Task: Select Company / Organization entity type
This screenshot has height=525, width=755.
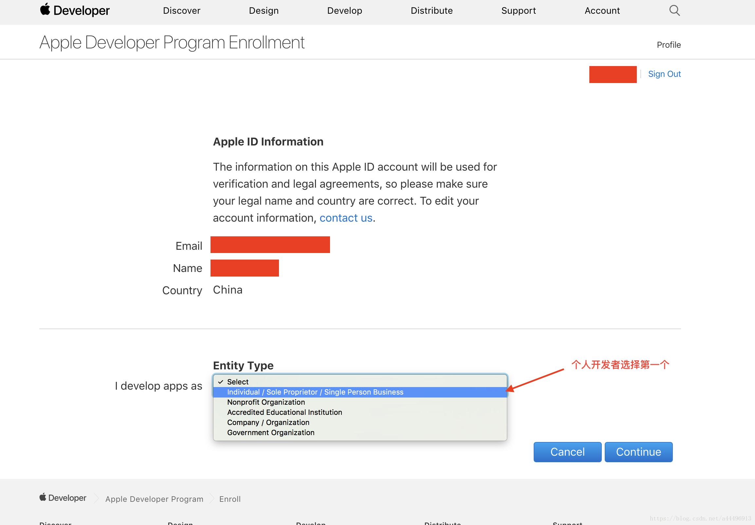Action: 268,423
